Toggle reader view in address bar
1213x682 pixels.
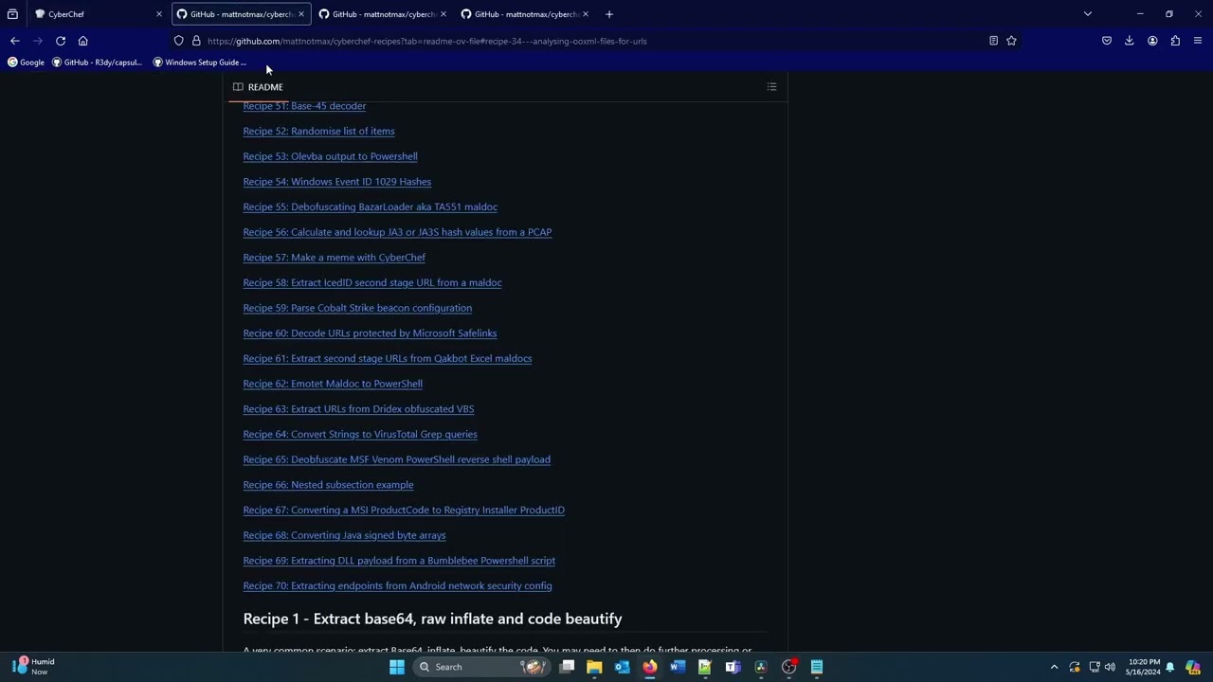(993, 41)
